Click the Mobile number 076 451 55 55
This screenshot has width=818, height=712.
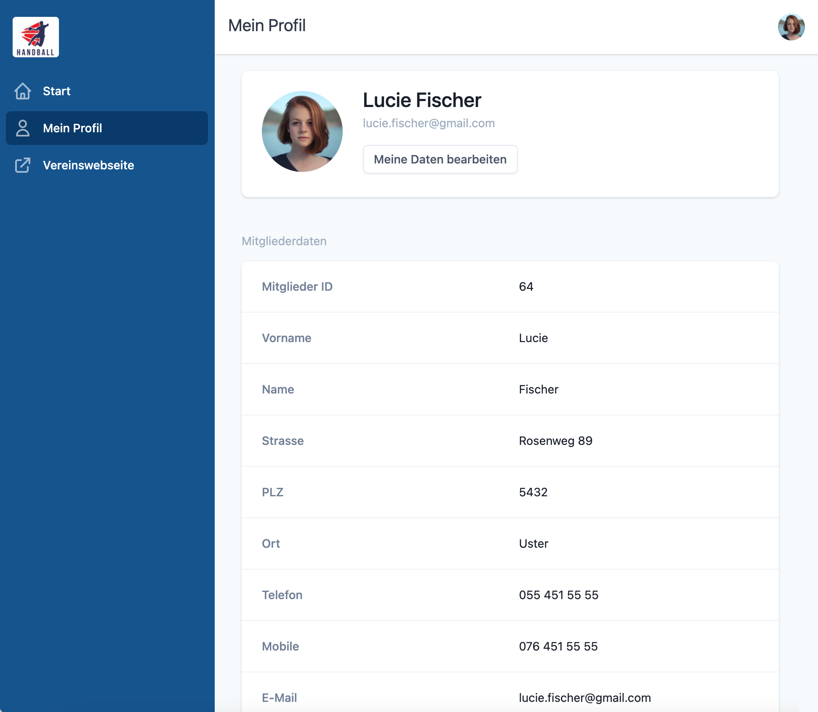[558, 646]
